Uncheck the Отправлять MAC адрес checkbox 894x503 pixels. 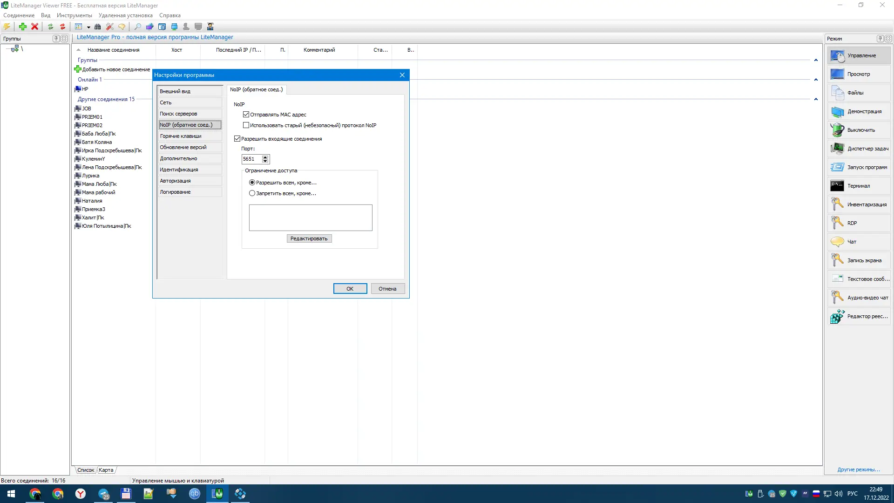pyautogui.click(x=246, y=115)
